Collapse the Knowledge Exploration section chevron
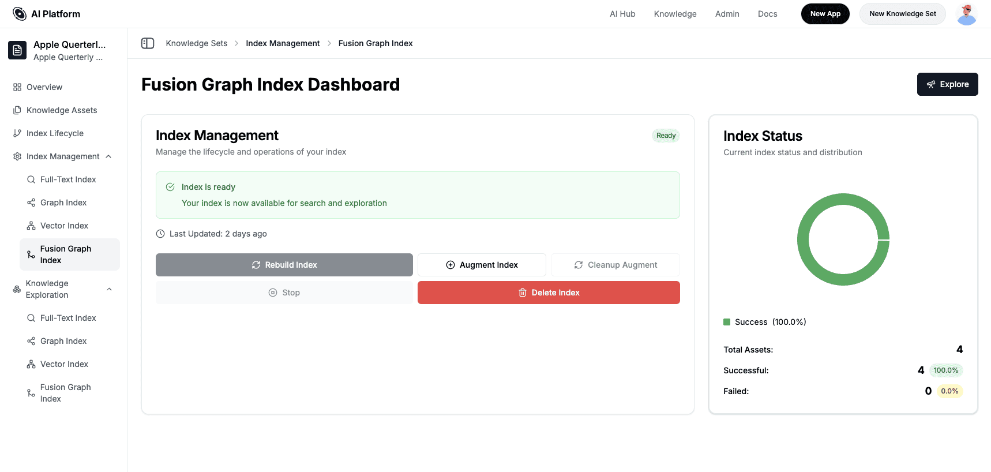The height and width of the screenshot is (472, 991). coord(109,289)
